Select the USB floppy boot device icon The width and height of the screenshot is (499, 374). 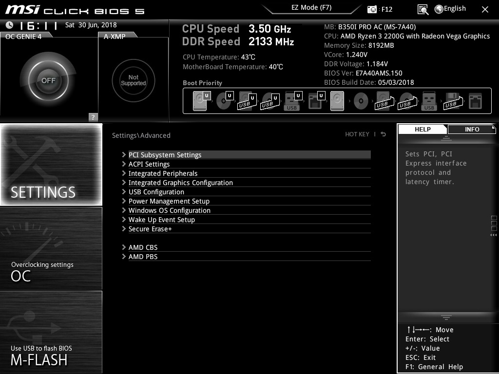point(453,101)
